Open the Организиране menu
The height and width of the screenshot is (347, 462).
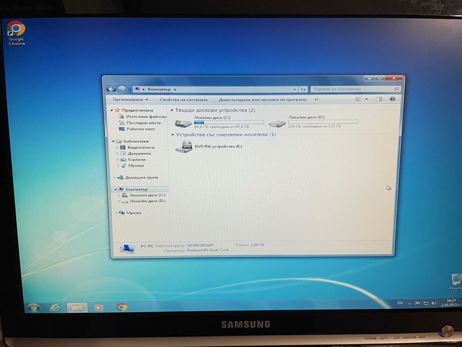(x=130, y=100)
